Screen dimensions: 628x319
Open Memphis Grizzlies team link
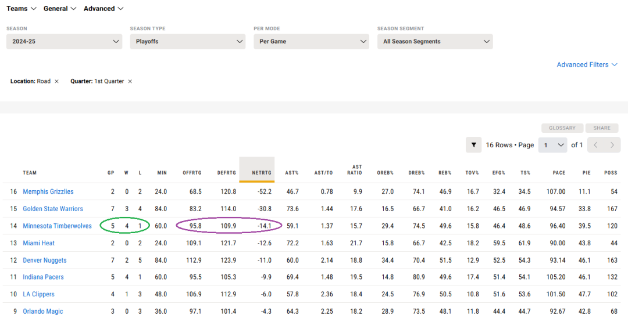coord(48,191)
